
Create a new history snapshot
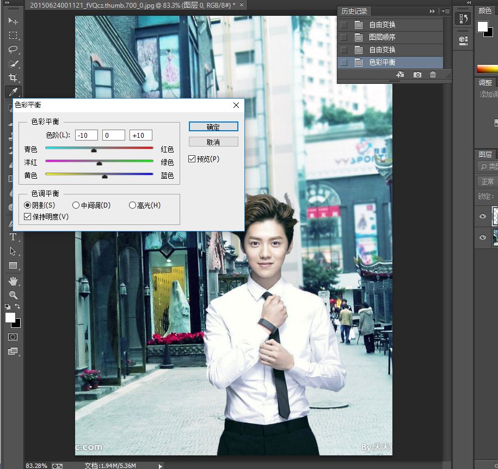tap(417, 75)
